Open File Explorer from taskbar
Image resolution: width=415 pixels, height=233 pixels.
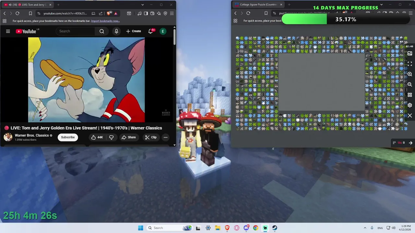point(218,228)
